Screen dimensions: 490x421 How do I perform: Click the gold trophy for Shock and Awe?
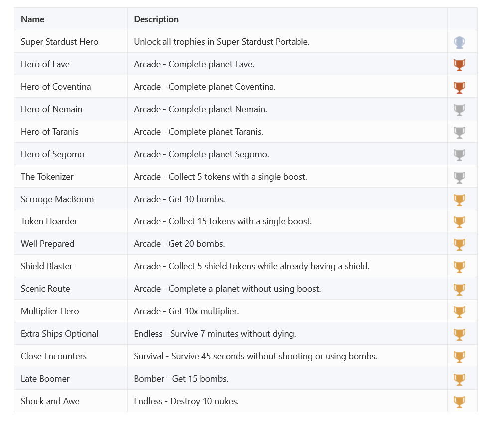coord(459,402)
